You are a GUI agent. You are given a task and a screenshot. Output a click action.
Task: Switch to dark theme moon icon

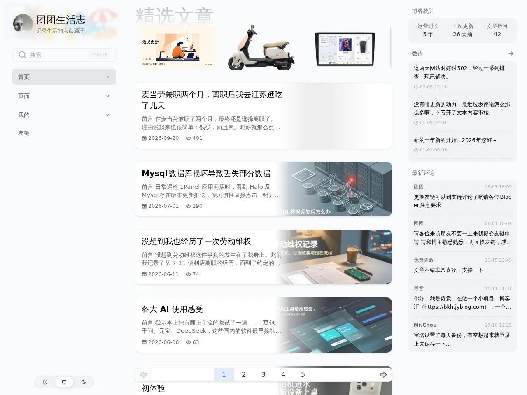point(84,382)
